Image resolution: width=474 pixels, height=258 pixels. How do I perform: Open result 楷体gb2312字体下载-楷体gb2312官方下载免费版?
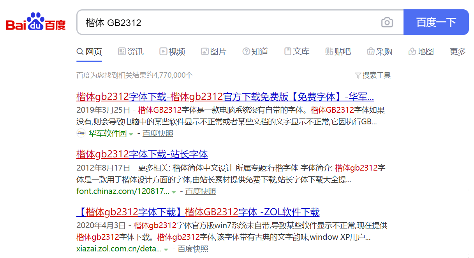[x=225, y=96]
